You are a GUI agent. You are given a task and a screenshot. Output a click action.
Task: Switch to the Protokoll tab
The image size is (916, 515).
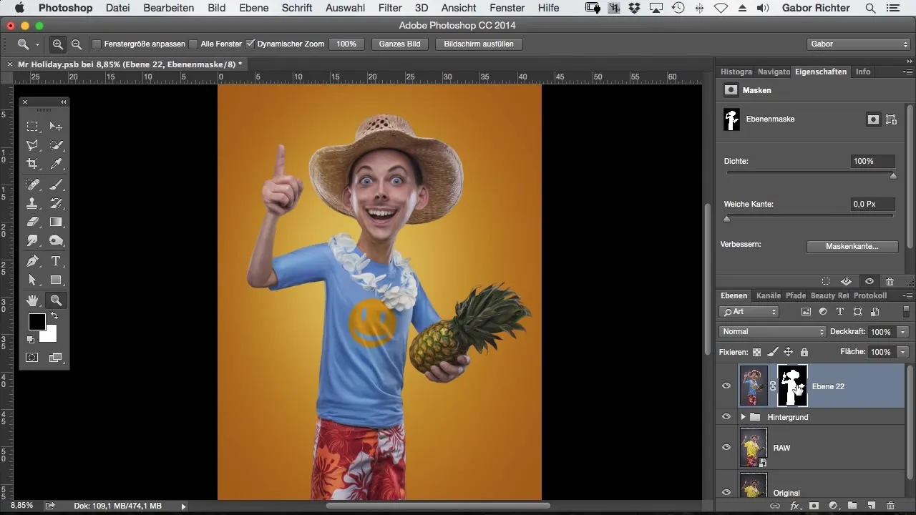coord(870,295)
